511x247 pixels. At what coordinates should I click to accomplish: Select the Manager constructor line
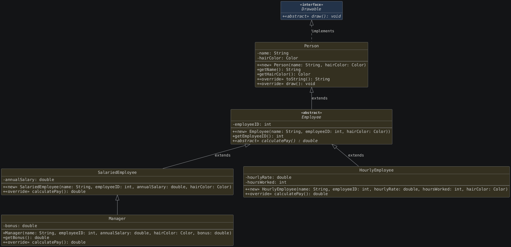coord(117,233)
